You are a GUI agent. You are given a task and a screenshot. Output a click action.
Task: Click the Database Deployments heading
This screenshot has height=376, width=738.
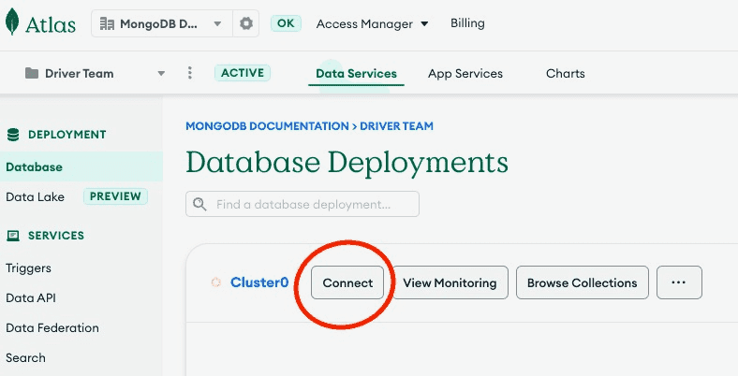click(347, 162)
